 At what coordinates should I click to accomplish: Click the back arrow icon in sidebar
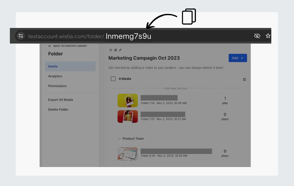50,46
